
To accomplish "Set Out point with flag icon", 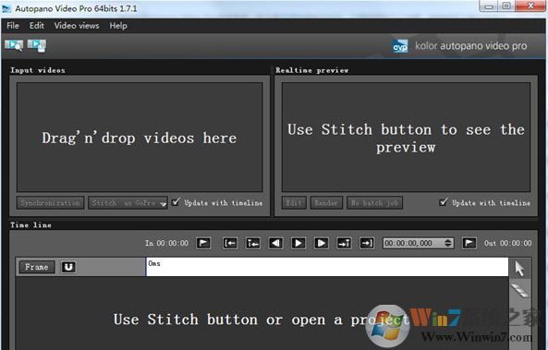I will (x=469, y=243).
